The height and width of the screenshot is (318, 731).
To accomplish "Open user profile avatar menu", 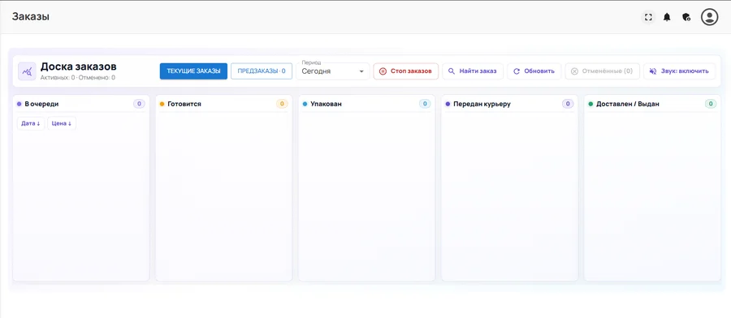I will (x=710, y=17).
